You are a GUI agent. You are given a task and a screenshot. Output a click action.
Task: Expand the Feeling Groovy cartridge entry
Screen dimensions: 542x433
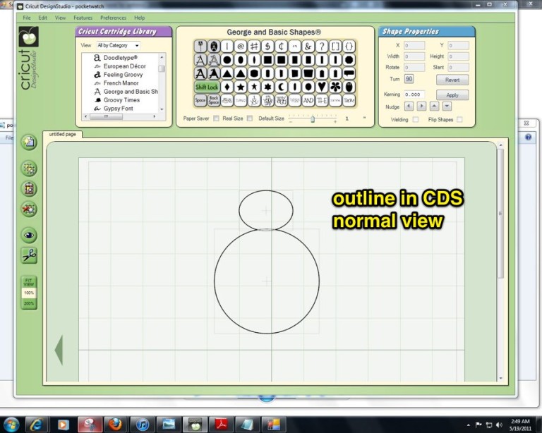click(123, 74)
